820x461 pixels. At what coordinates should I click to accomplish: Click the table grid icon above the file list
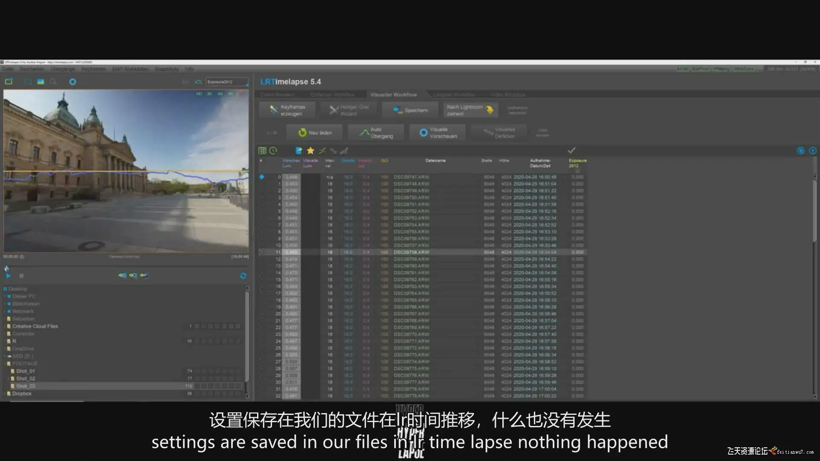262,150
